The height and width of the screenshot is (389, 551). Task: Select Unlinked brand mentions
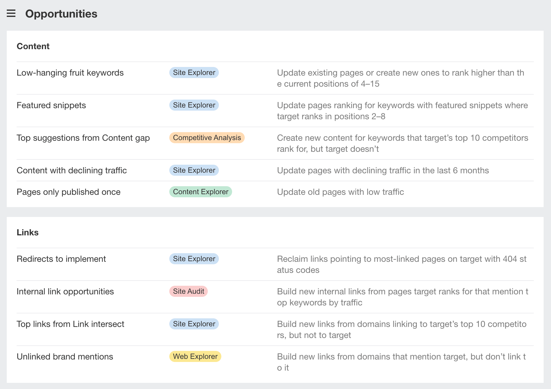click(x=65, y=357)
